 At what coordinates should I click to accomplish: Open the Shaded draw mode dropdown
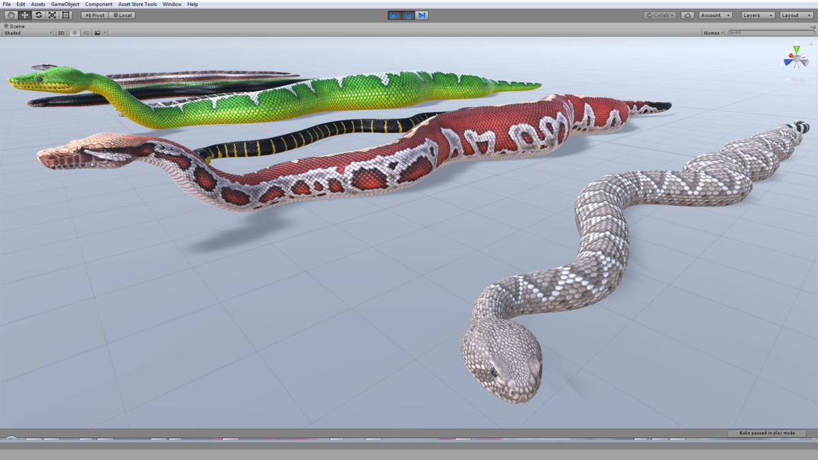click(x=27, y=31)
